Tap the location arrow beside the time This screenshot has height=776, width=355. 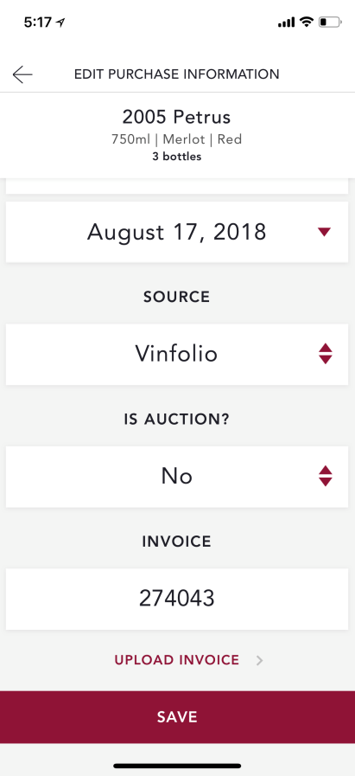coord(60,22)
